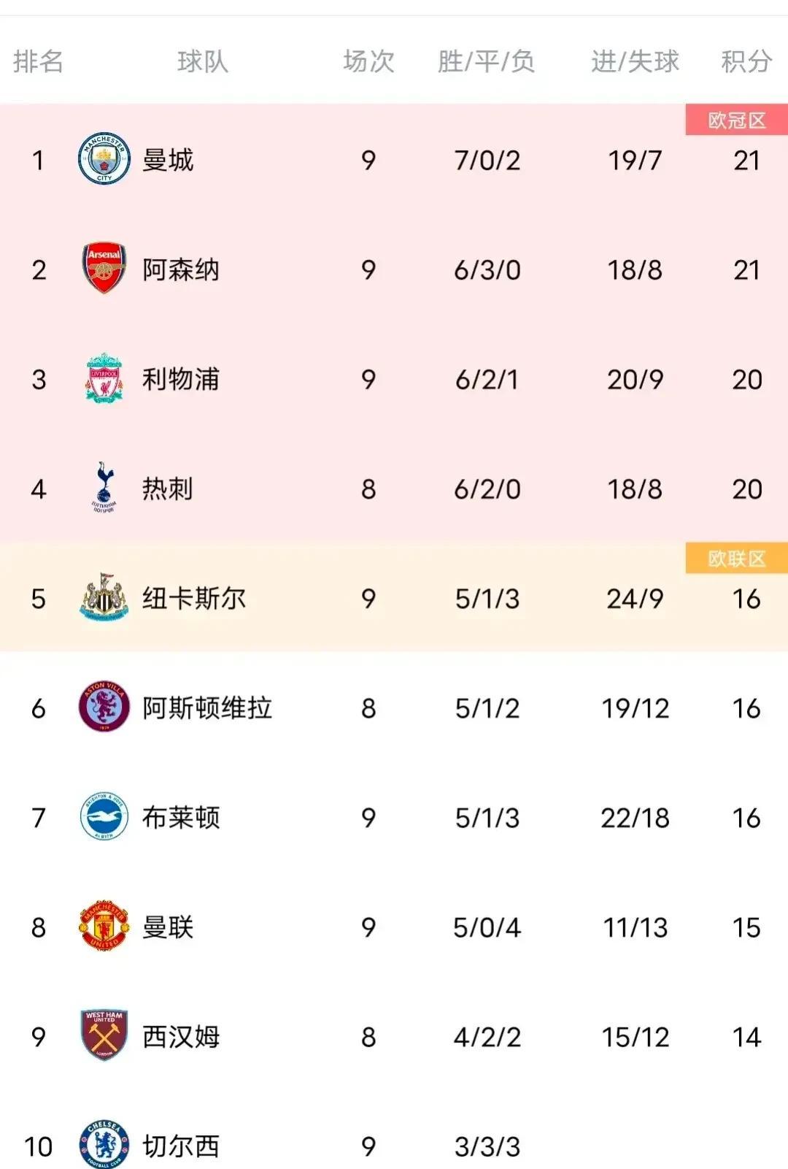Tap the Arsenal club crest
This screenshot has height=1169, width=788.
(104, 268)
